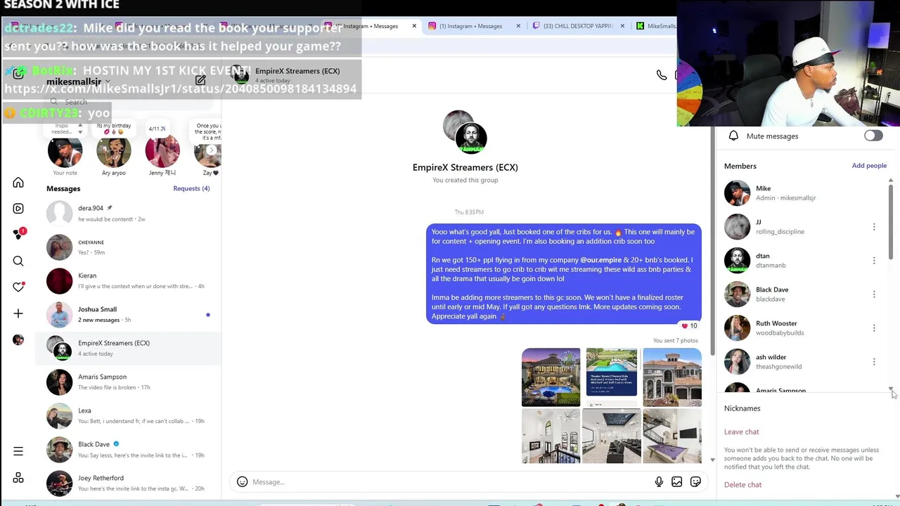Click the microphone voice clip icon
The image size is (900, 506).
pyautogui.click(x=659, y=482)
